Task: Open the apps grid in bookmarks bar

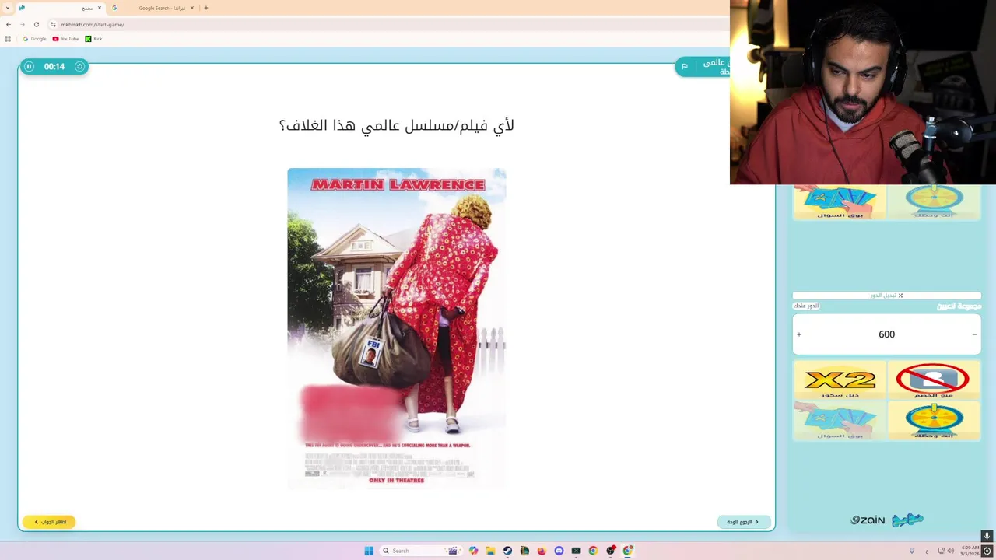Action: pos(8,39)
